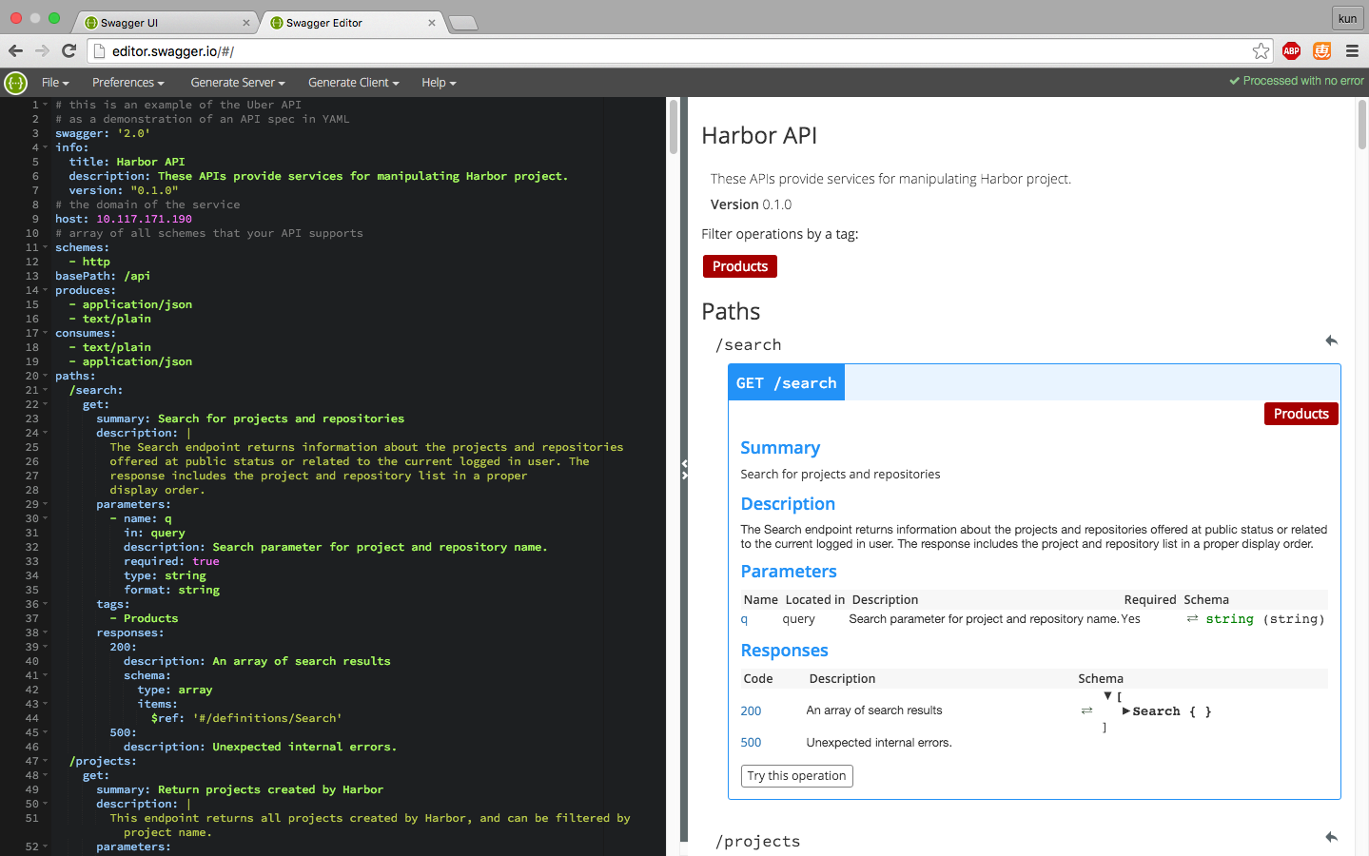Open the 200 response code link
The width and height of the screenshot is (1369, 856).
click(752, 710)
